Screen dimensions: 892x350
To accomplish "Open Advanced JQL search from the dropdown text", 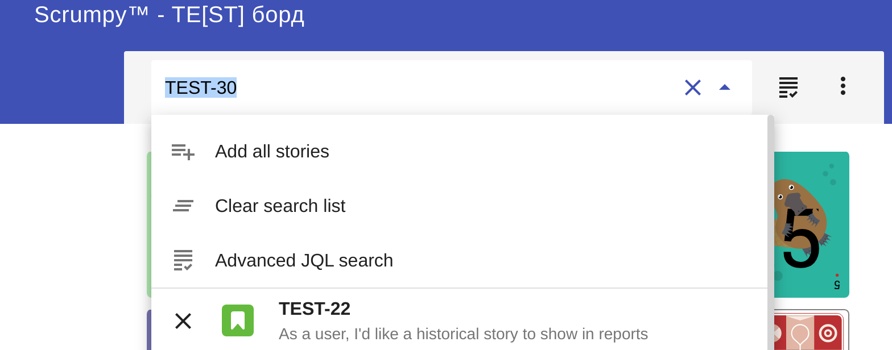I will (x=304, y=260).
